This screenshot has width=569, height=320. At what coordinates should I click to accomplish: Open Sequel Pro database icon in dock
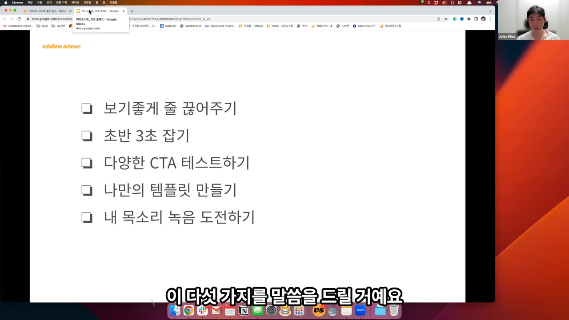[285, 310]
